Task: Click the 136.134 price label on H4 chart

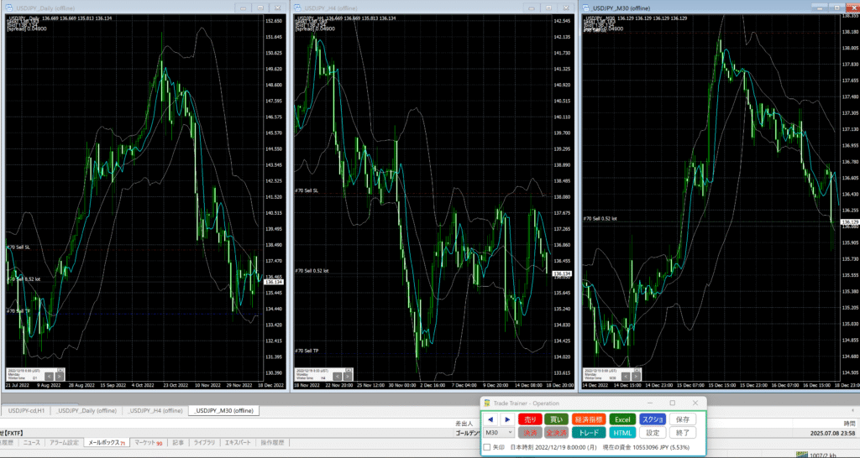Action: pos(563,273)
